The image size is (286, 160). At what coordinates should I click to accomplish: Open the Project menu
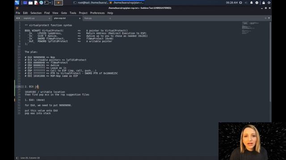(x=83, y=13)
